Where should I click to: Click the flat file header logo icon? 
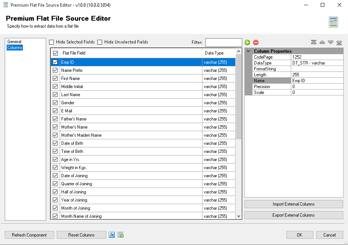click(x=333, y=22)
